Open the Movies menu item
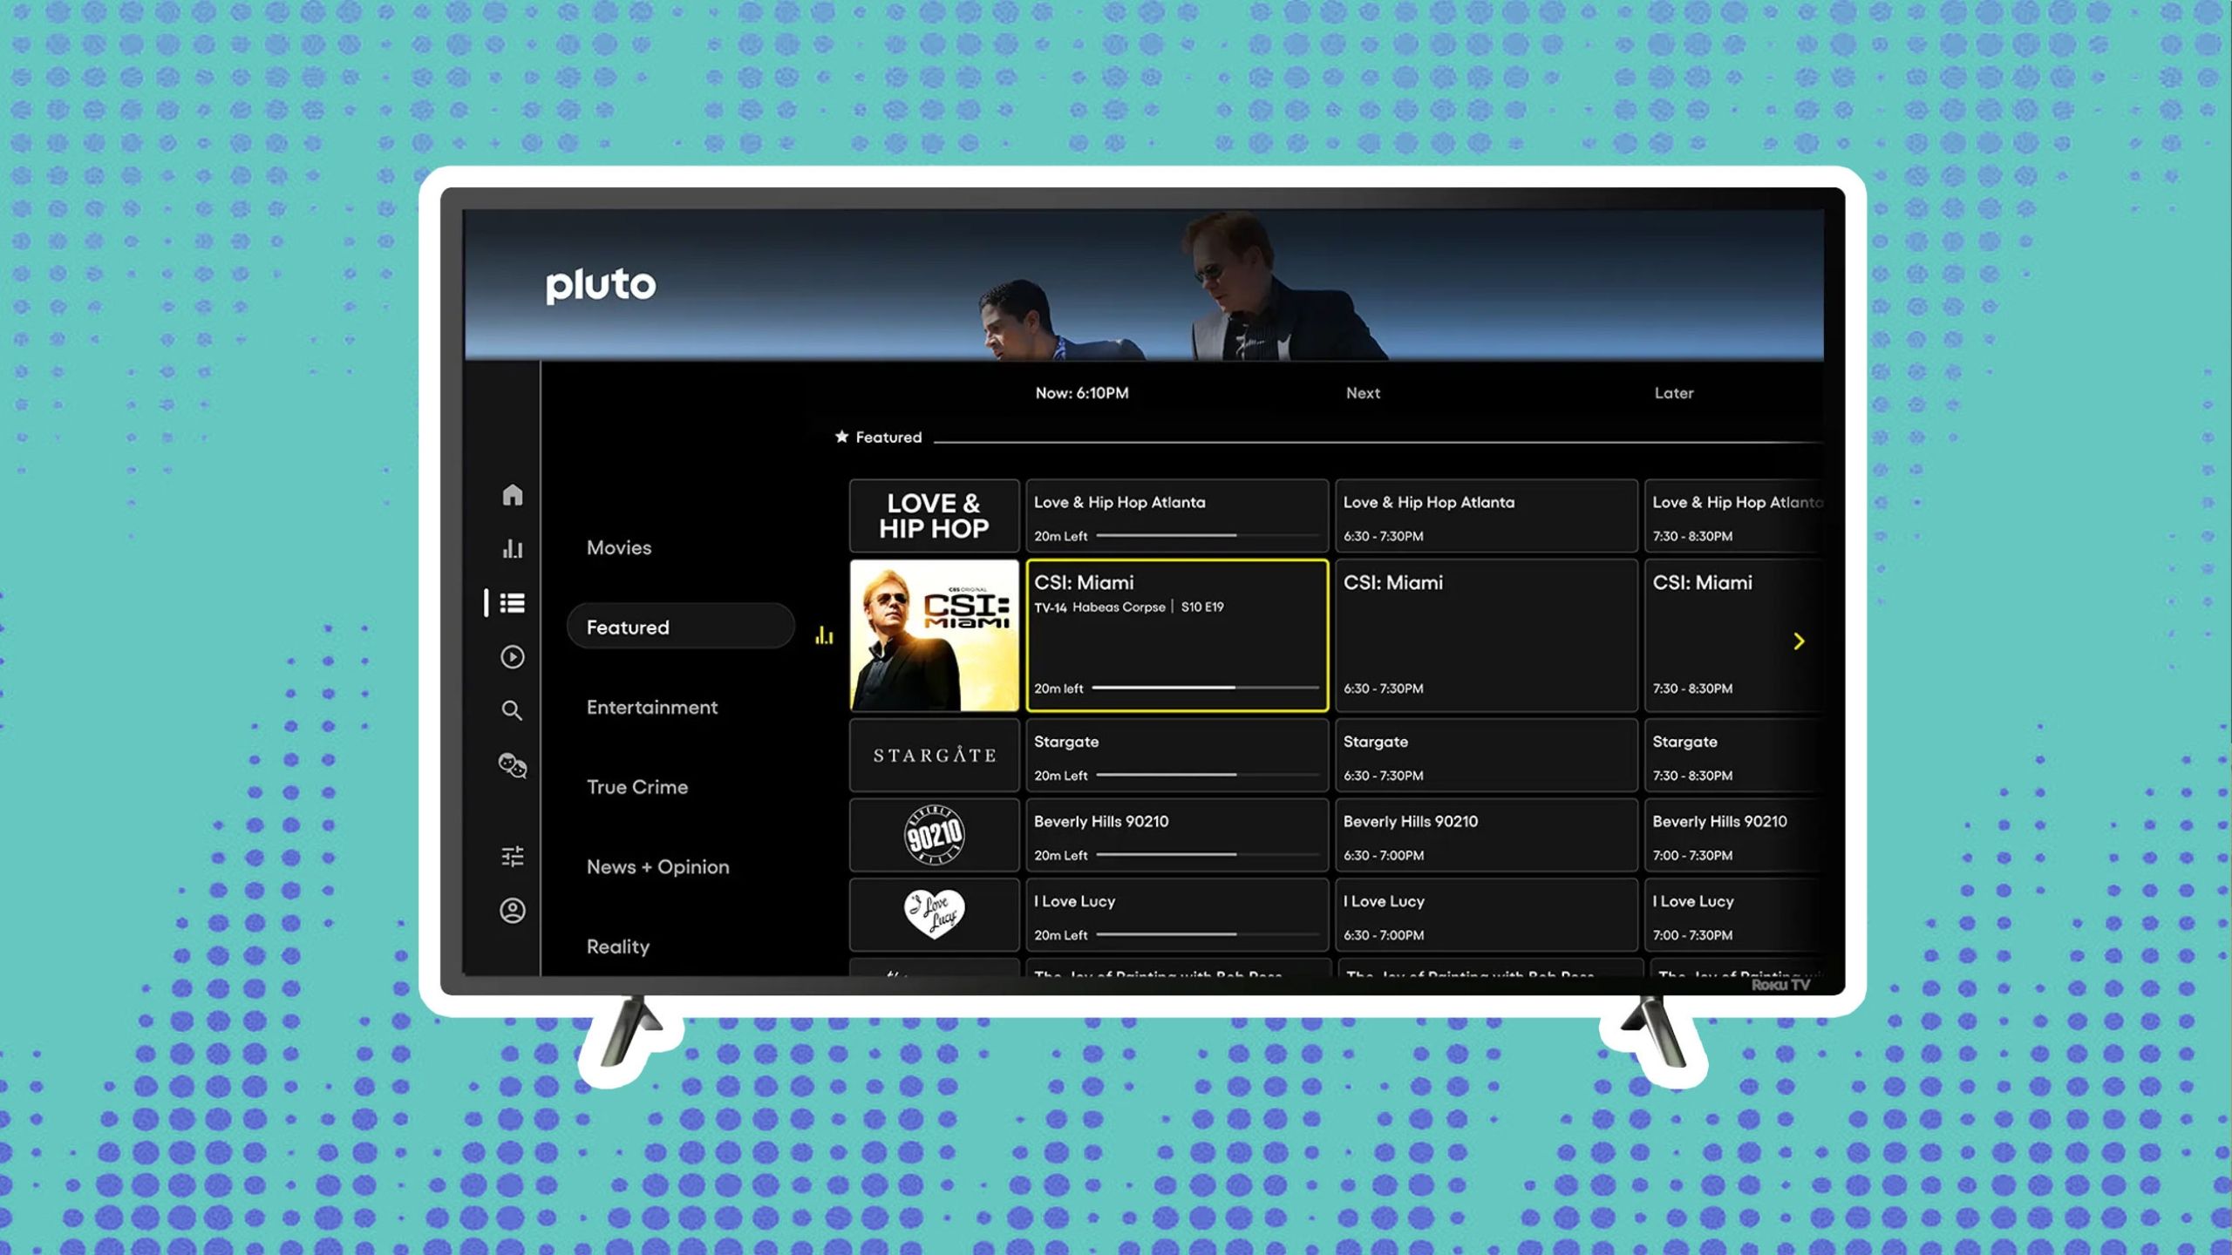The image size is (2232, 1255). tap(618, 546)
